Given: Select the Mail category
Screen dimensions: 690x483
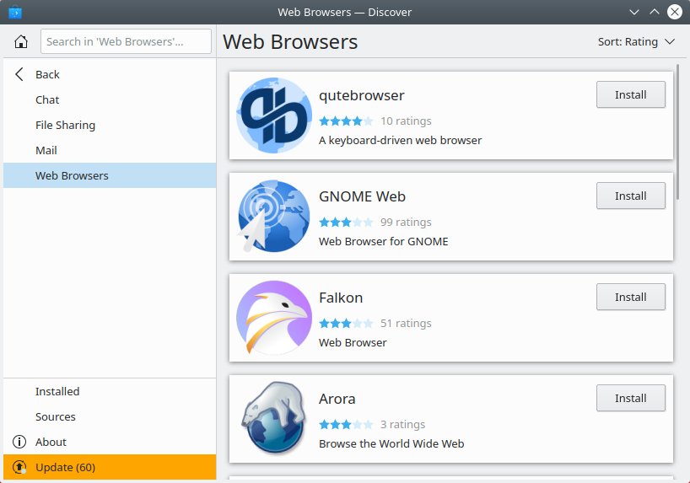Looking at the screenshot, I should [110, 150].
